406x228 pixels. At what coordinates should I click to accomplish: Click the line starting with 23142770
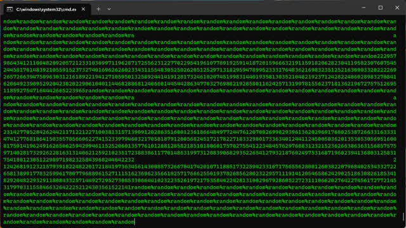(200, 132)
